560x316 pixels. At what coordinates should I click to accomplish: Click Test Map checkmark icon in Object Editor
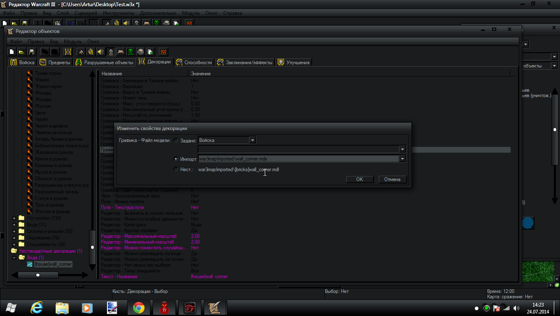163,52
